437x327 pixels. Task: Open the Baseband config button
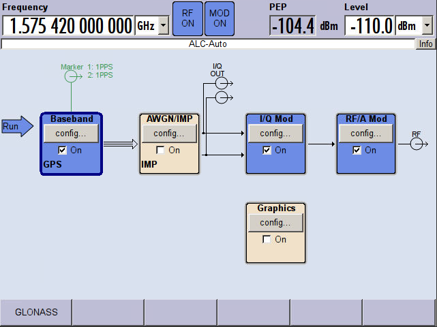[x=71, y=134]
